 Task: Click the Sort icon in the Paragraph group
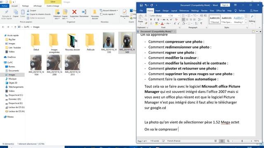point(196,23)
